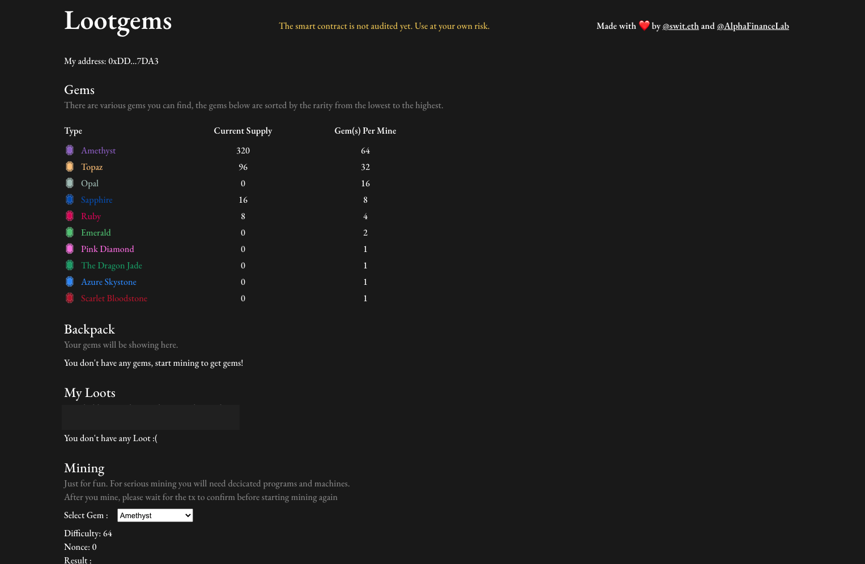Open the Select Gem dropdown
This screenshot has height=564, width=865.
(x=155, y=515)
